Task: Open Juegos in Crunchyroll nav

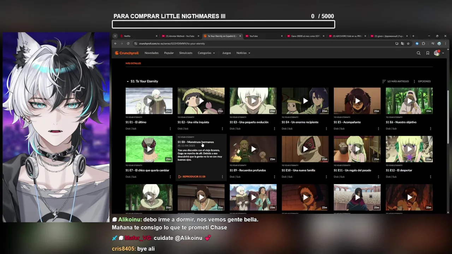Action: [x=226, y=53]
